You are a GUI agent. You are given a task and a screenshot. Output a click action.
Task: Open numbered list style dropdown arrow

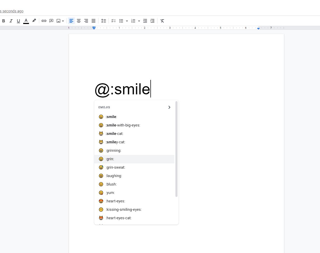click(139, 21)
